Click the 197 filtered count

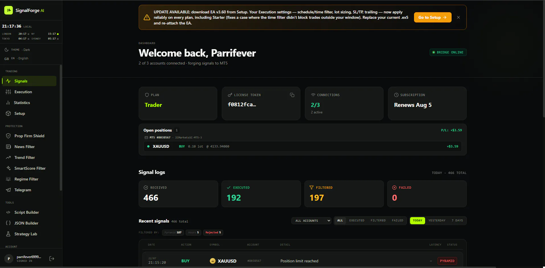317,198
